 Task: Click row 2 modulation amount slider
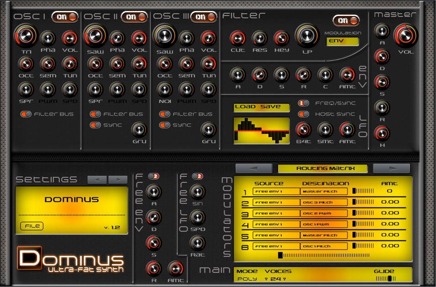363,202
